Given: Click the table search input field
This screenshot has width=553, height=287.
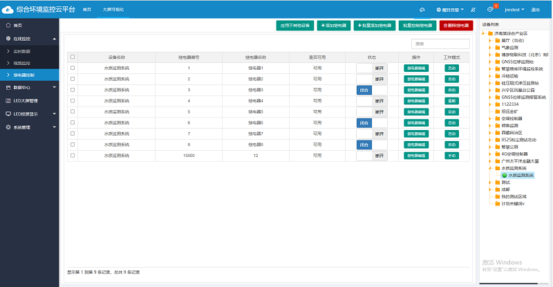Looking at the screenshot, I should tap(440, 44).
